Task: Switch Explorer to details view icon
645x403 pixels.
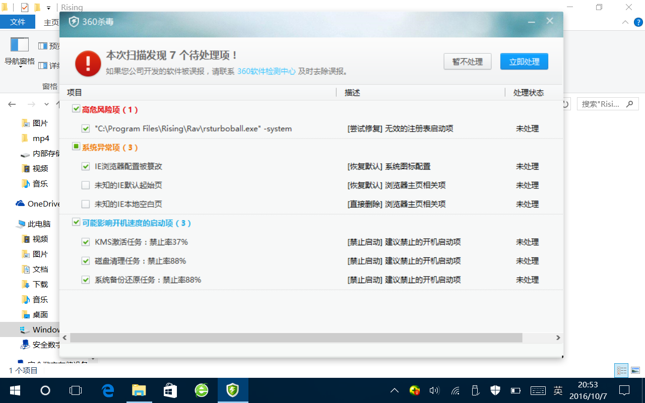Action: pos(622,370)
